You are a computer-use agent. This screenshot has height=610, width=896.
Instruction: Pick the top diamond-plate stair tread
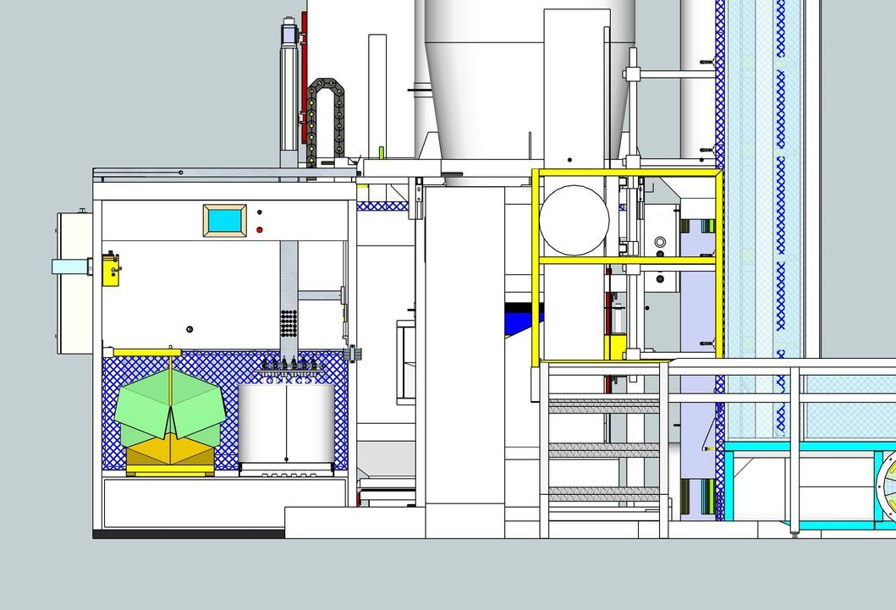click(603, 405)
